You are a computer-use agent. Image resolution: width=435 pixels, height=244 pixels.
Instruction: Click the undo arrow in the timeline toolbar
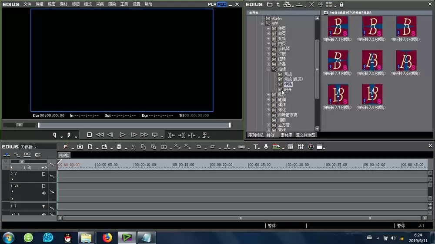(199, 147)
